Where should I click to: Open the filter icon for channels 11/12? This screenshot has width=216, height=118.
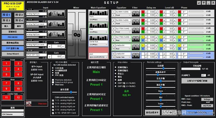tap(136, 55)
